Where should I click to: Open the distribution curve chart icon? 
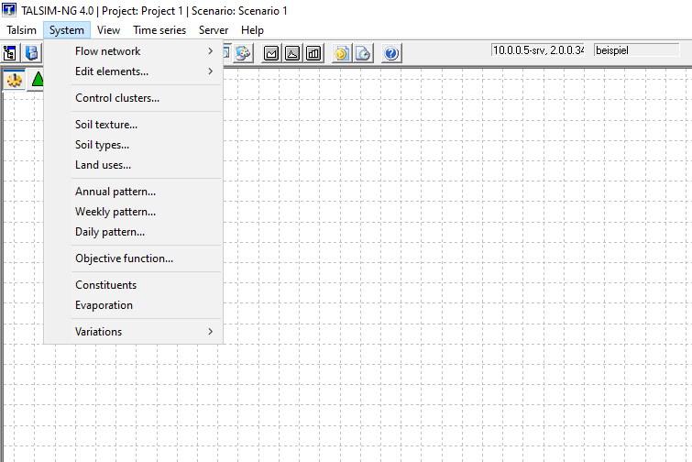coord(291,53)
